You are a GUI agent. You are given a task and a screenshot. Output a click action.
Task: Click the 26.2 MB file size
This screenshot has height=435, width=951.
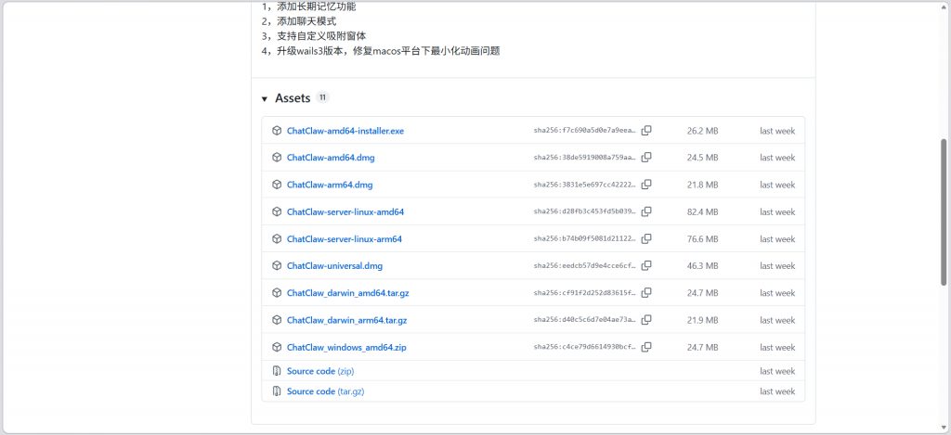point(702,131)
